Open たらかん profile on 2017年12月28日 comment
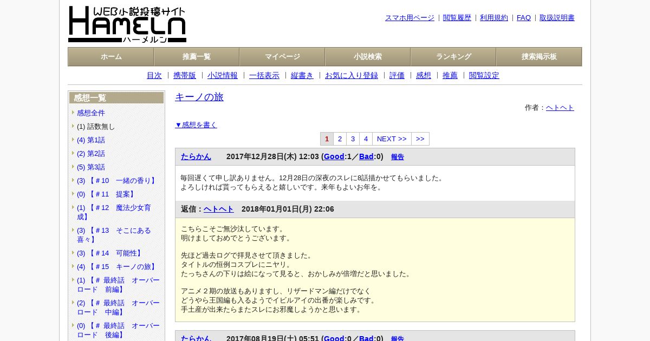The width and height of the screenshot is (650, 341). coord(196,156)
